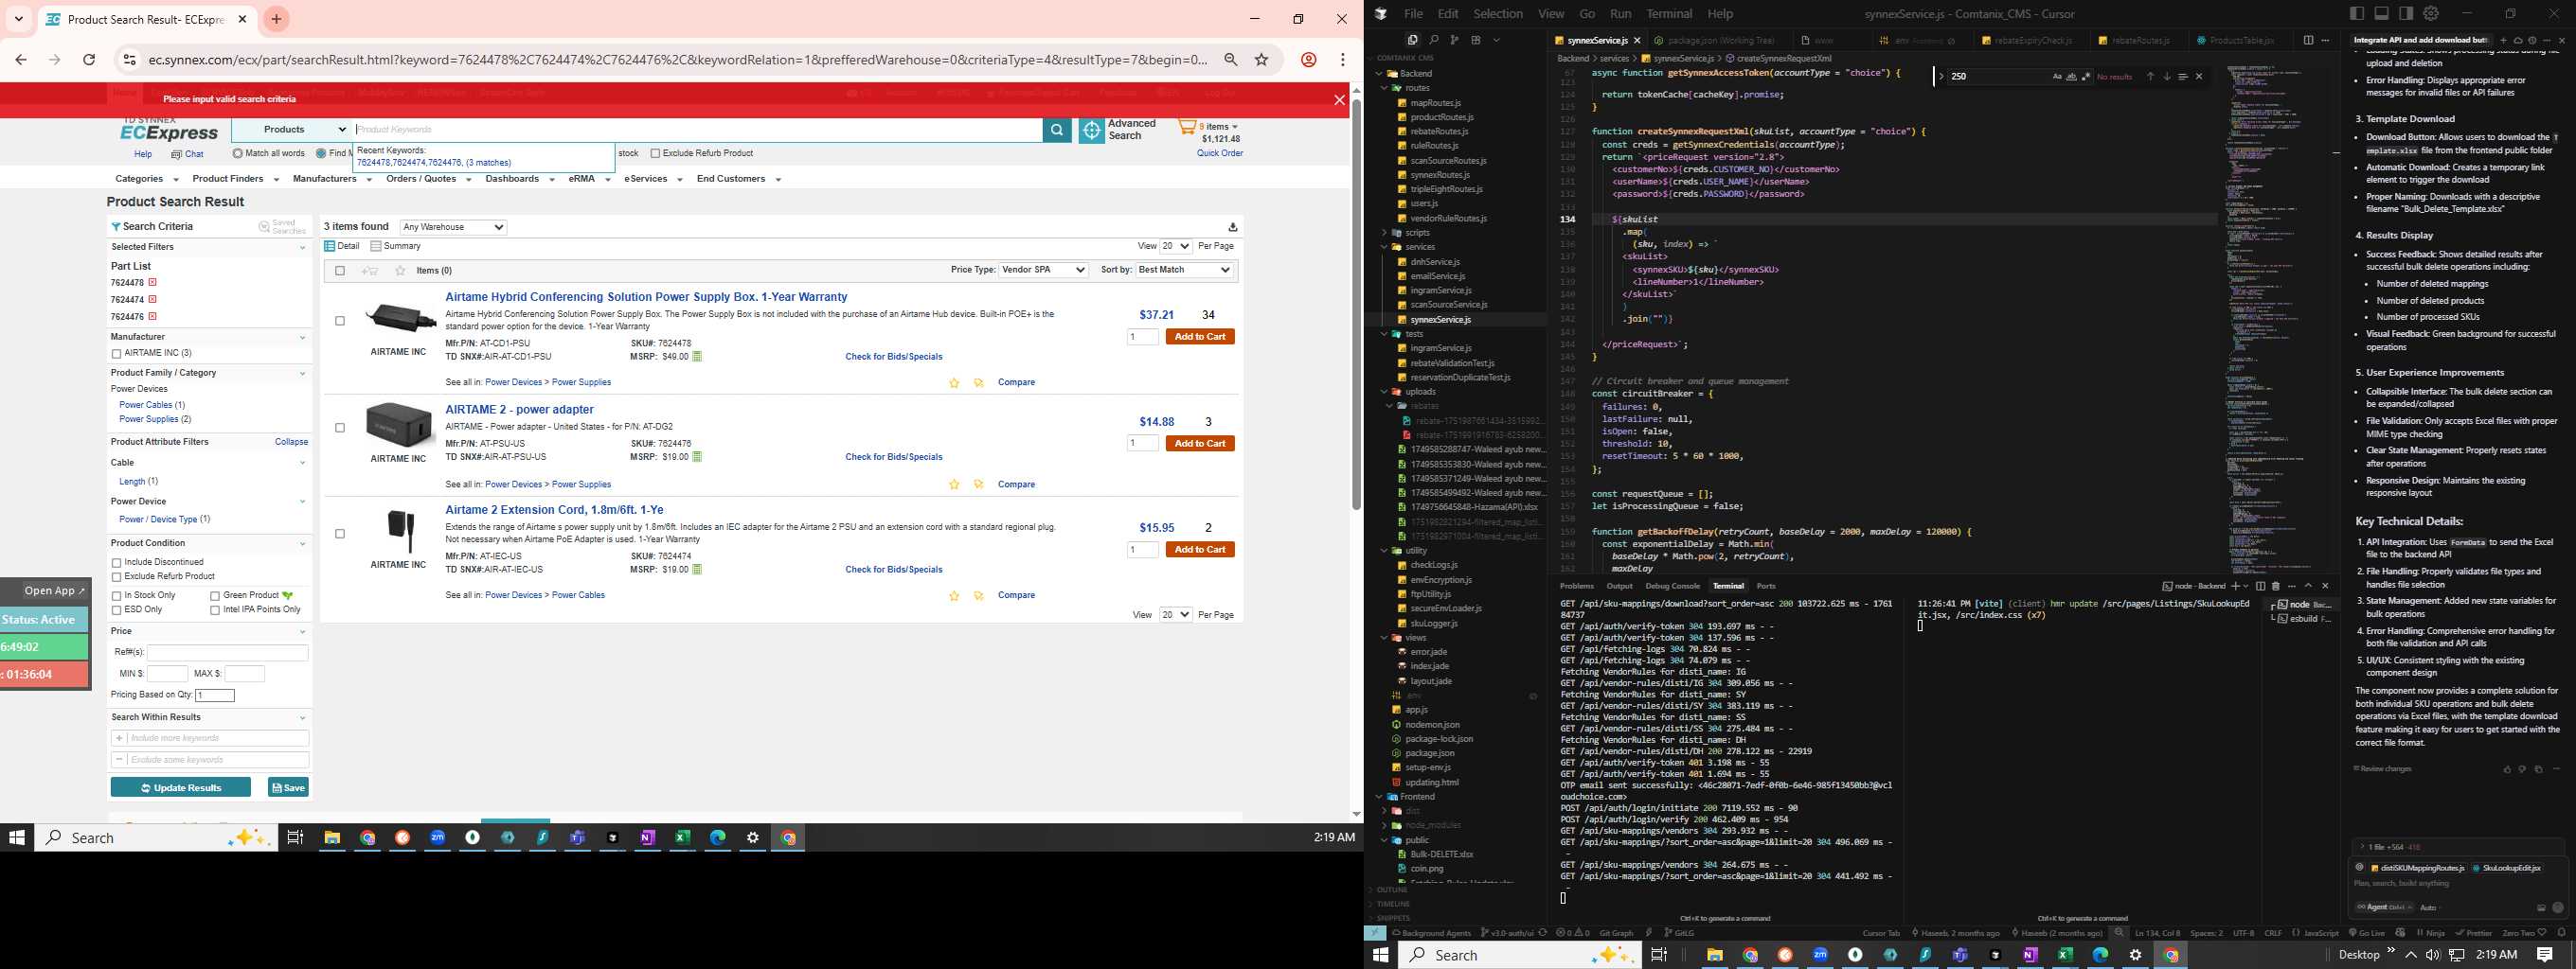Open OneNote from the left taskbar
Screen dimensions: 2576x969
click(x=647, y=838)
